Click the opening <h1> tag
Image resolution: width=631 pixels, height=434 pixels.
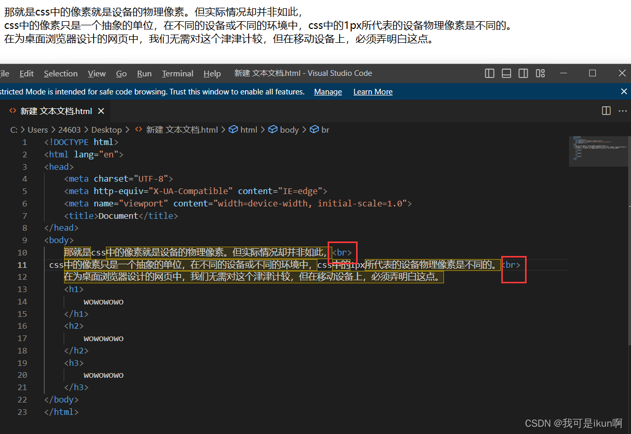[x=74, y=289]
